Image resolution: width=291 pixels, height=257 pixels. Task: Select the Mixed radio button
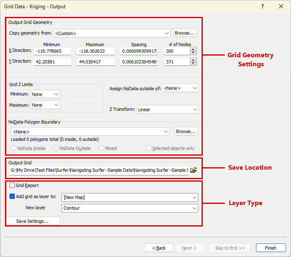point(101,148)
